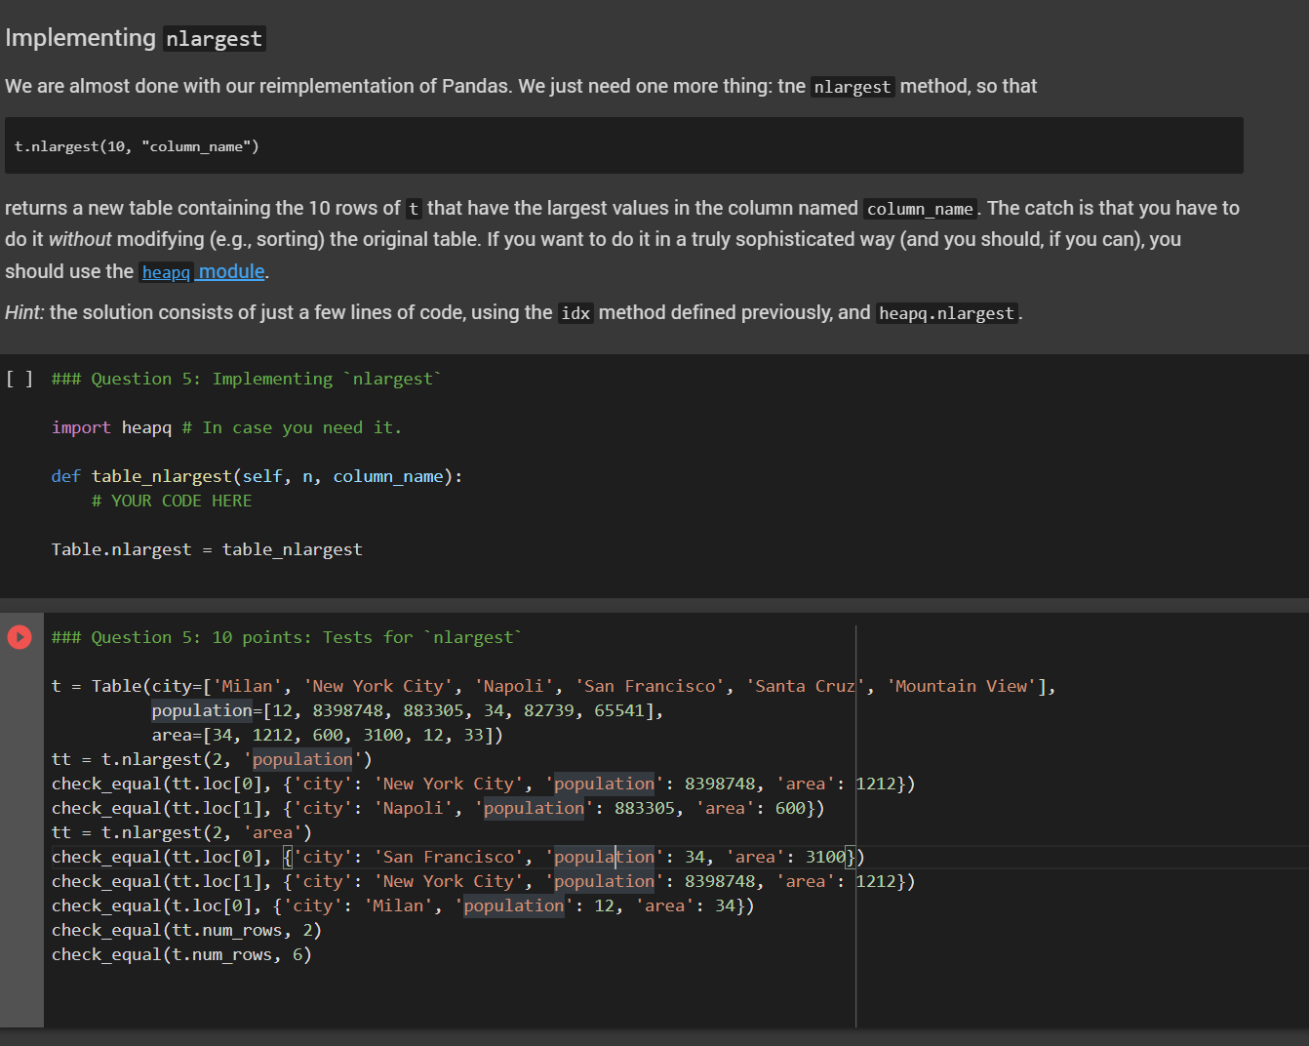This screenshot has height=1046, width=1309.
Task: Click the area list argument line
Action: tap(293, 735)
